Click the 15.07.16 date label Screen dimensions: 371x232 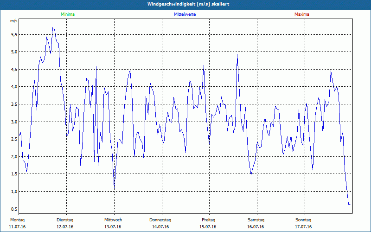coord(208,227)
